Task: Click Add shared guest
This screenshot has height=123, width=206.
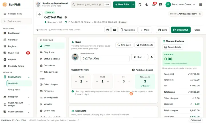Action: point(142,70)
